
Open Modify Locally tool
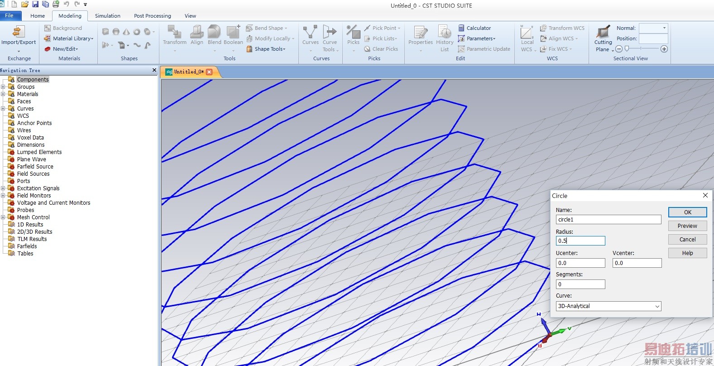click(270, 39)
